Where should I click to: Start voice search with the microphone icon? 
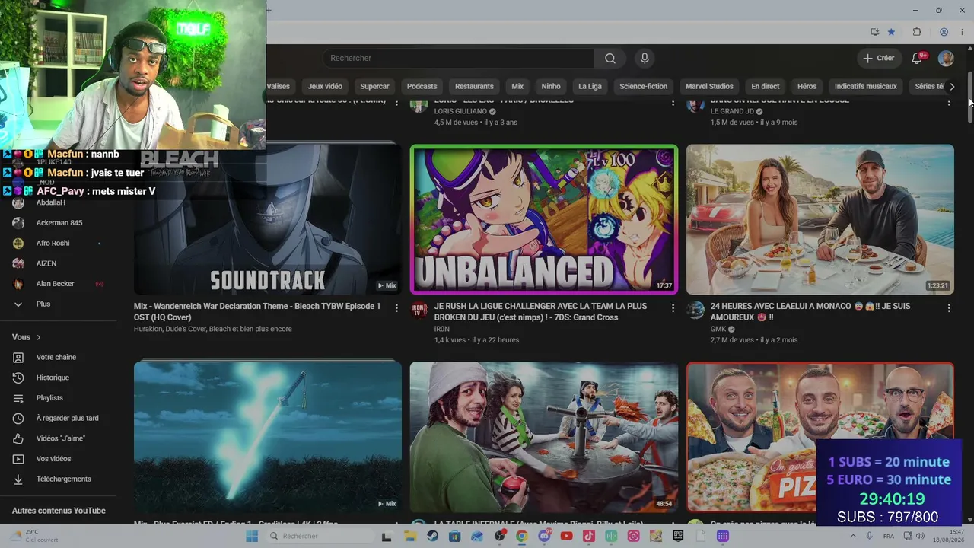point(645,59)
